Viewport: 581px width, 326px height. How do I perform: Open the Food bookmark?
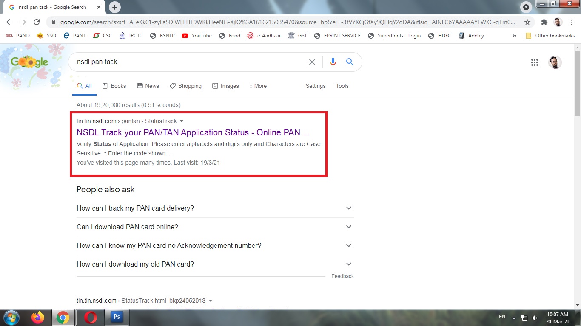tap(230, 36)
